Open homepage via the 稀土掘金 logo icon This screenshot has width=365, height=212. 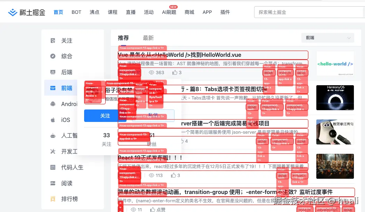13,12
